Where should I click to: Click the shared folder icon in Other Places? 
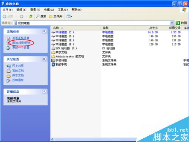(x=8, y=76)
